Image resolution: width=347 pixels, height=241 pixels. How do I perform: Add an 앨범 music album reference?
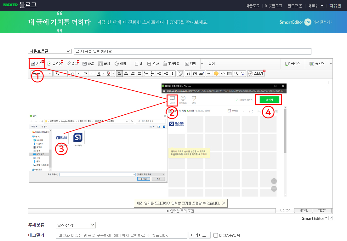tap(191, 64)
